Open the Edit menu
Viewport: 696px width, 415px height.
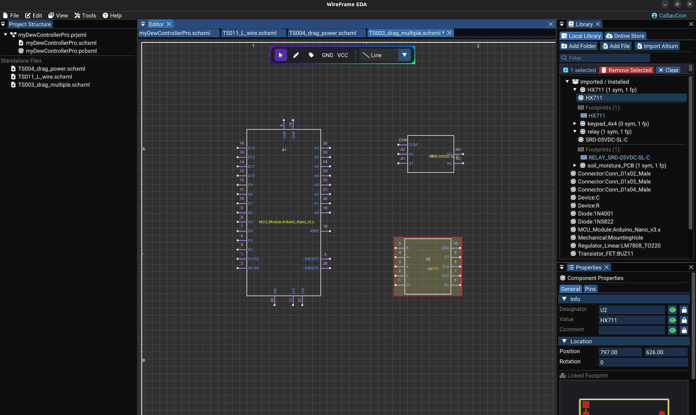[33, 15]
